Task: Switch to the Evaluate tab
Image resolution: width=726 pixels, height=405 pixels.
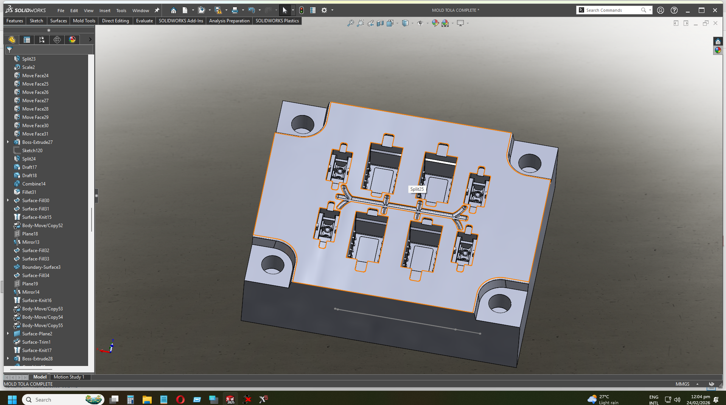Action: point(145,21)
